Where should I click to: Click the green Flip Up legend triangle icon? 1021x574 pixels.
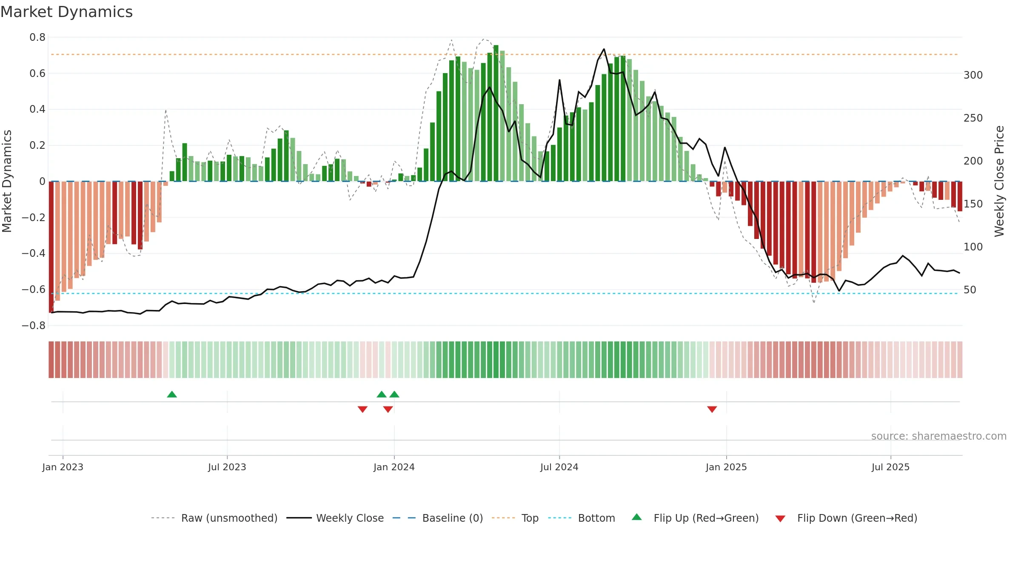click(637, 517)
